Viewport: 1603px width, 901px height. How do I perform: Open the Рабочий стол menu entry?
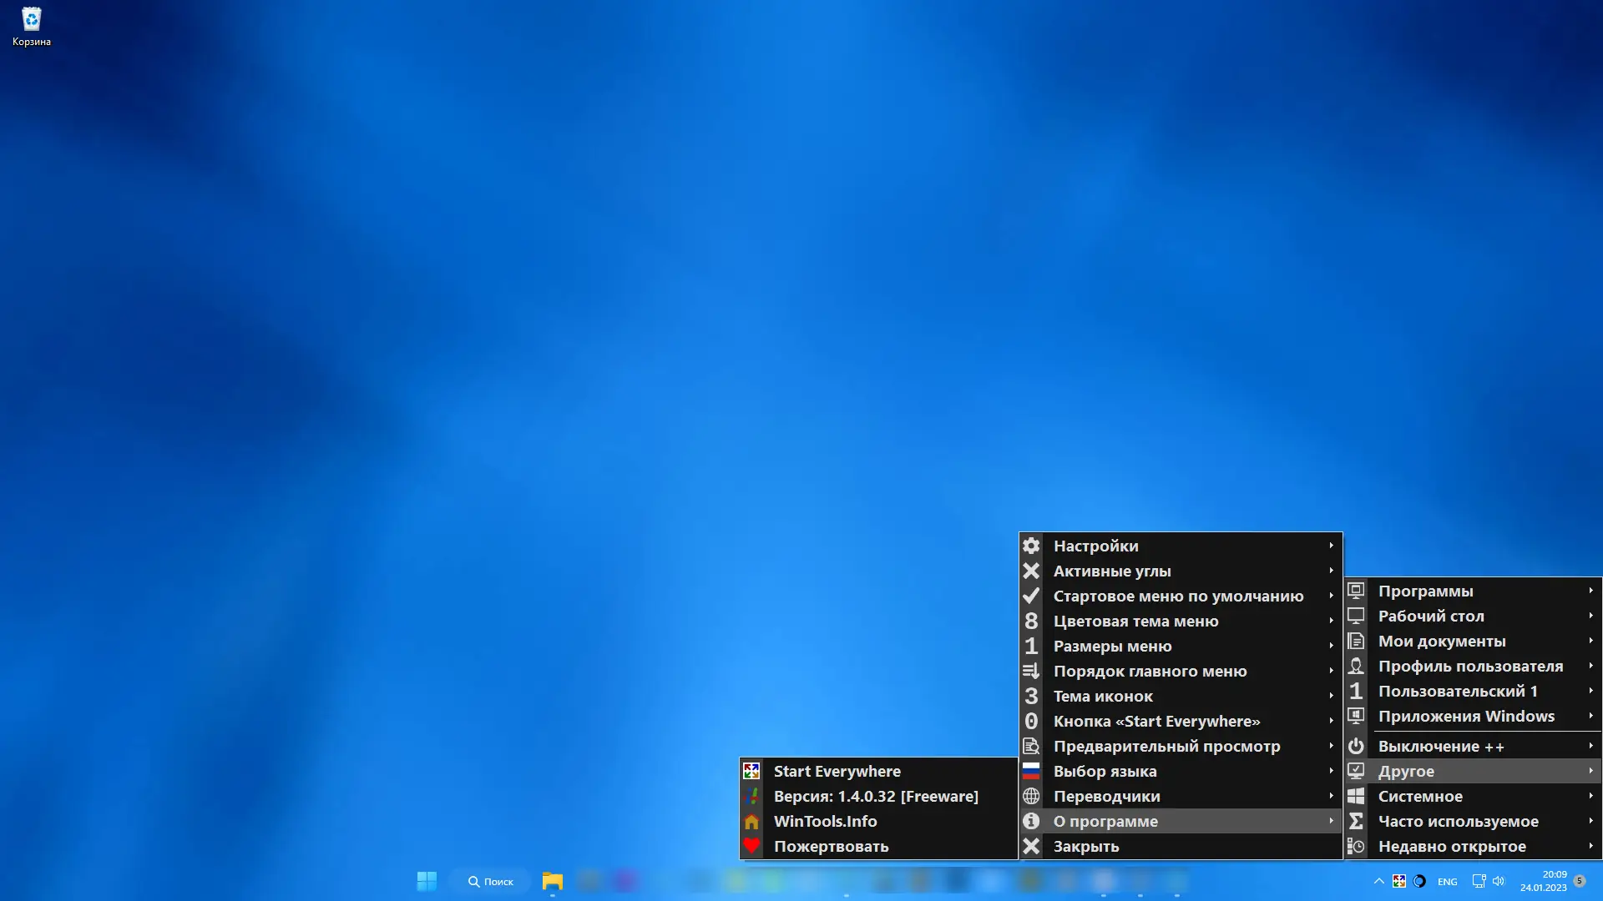point(1431,616)
